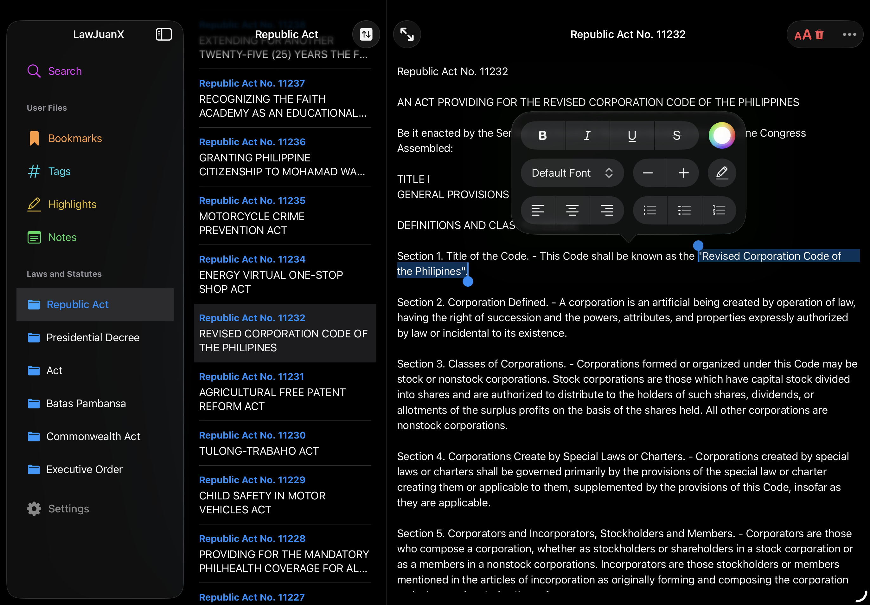Open Republic Act No. 11230 Tulong-Trabaho
Image resolution: width=870 pixels, height=605 pixels.
[285, 444]
